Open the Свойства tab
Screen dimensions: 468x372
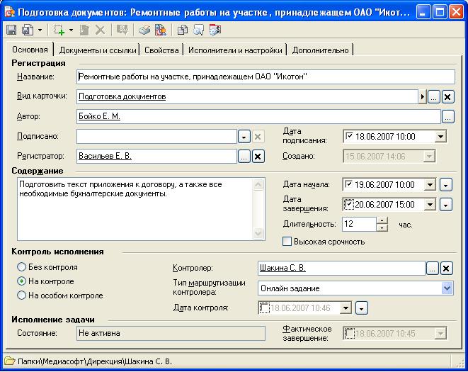(161, 50)
